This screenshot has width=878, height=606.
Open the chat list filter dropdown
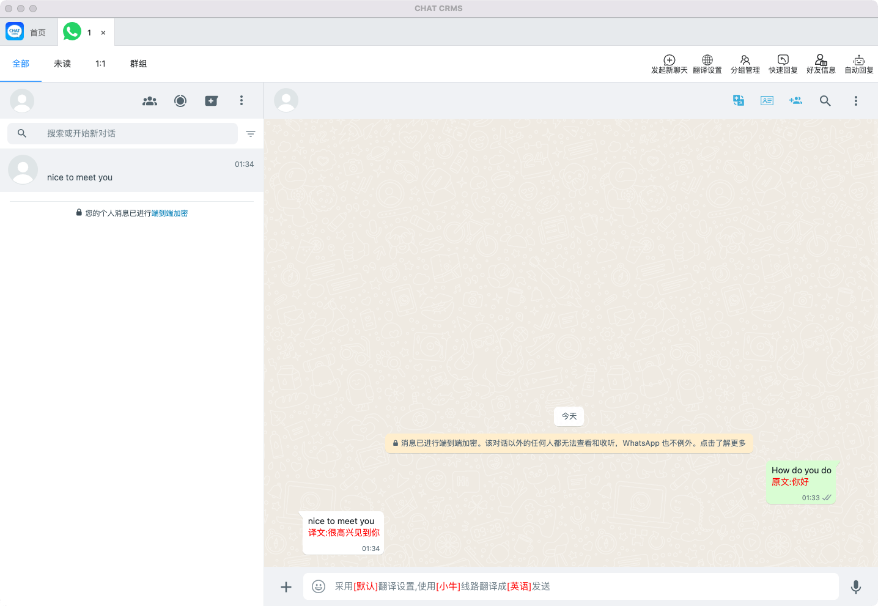point(251,134)
